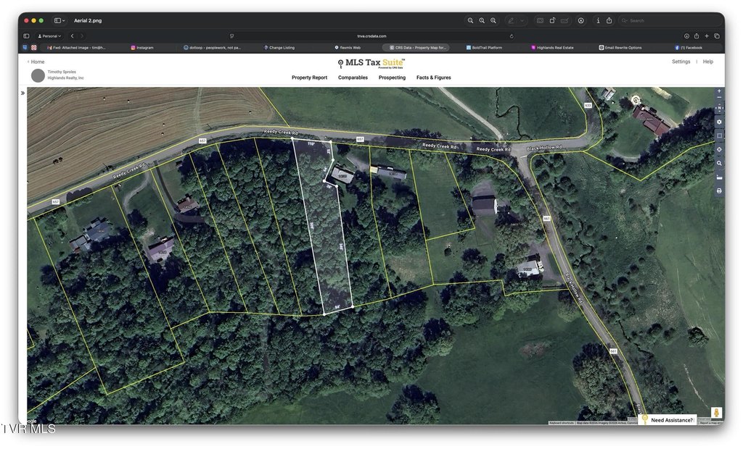743x449 pixels.
Task: Drop the Street View pegman icon
Action: (x=716, y=413)
